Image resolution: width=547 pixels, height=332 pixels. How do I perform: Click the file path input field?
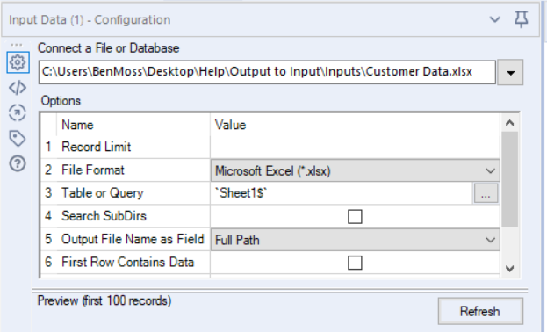pyautogui.click(x=267, y=72)
